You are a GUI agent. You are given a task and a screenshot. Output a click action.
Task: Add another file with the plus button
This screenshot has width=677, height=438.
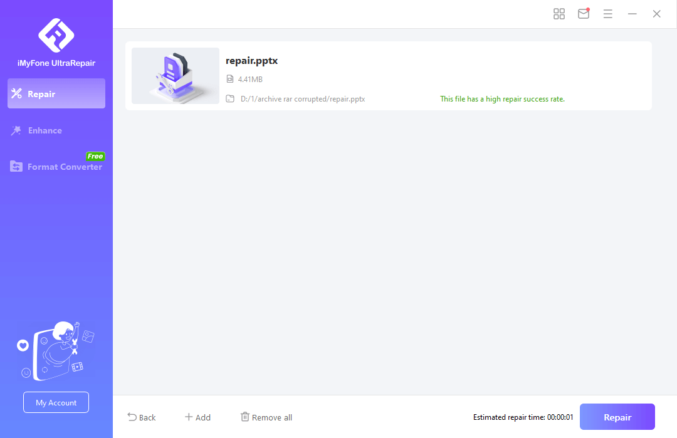click(x=197, y=417)
